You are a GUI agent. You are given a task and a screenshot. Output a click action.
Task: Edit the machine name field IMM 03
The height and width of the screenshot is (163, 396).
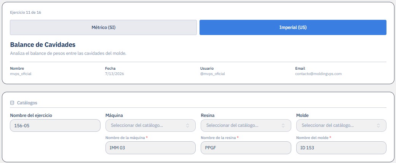[x=150, y=148]
